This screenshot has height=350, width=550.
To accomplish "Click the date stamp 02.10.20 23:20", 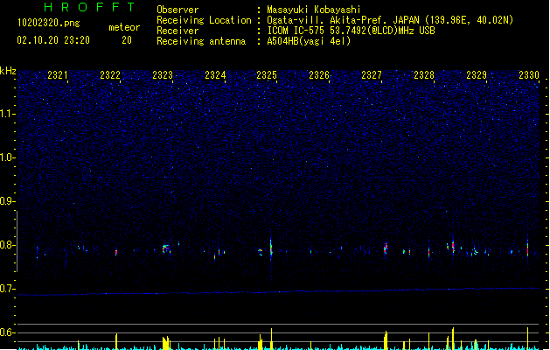I will [53, 40].
